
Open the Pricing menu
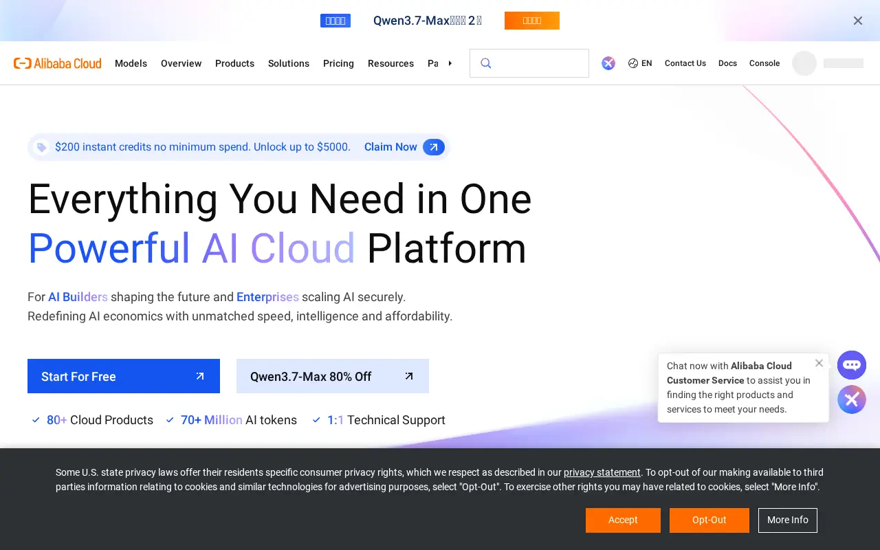click(338, 63)
